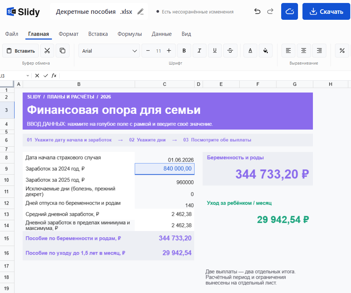Toggle underline formatting
The width and height of the screenshot is (351, 293).
[215, 51]
